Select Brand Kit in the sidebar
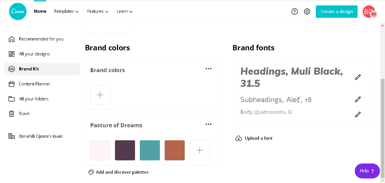Screen dimensions: 385x183 (x=29, y=69)
